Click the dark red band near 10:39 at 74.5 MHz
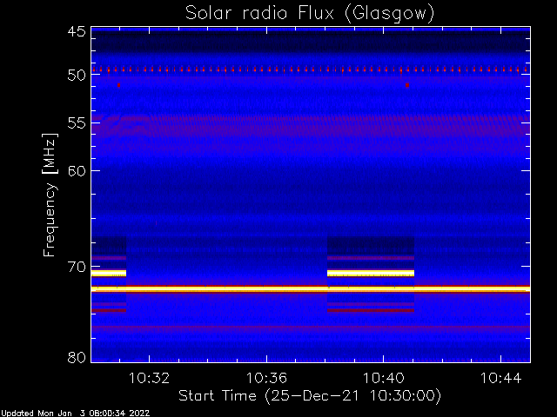The width and height of the screenshot is (557, 417). 371,311
